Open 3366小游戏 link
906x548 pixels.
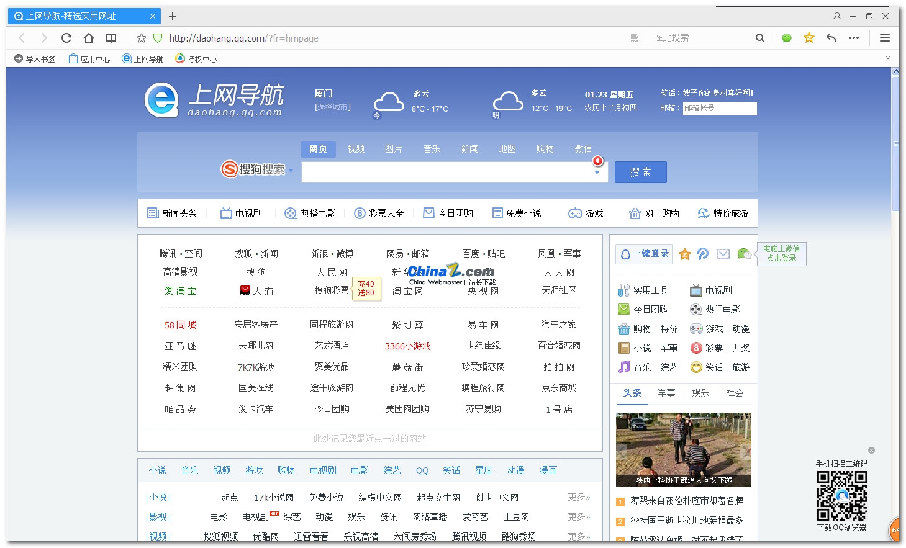(x=407, y=346)
